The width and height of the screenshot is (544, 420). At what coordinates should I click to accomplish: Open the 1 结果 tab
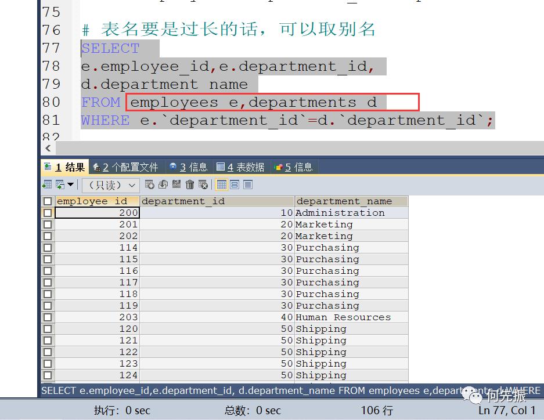[65, 168]
